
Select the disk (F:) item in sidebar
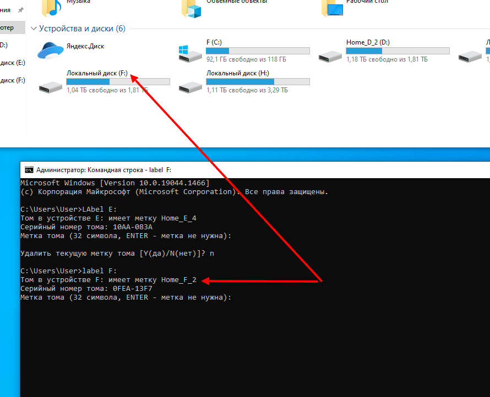[x=12, y=80]
